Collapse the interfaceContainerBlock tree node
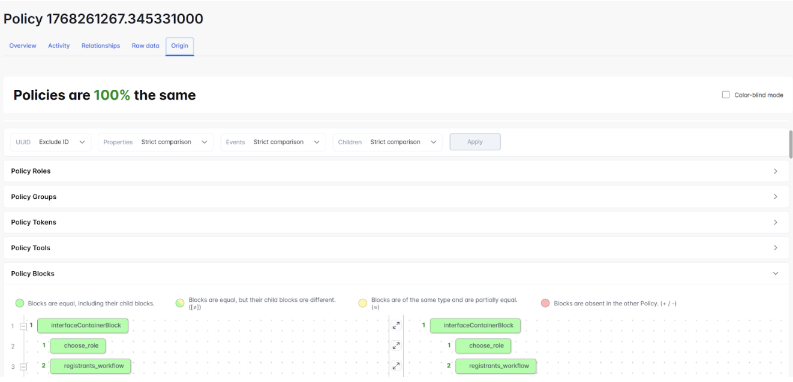The image size is (793, 382). point(23,326)
